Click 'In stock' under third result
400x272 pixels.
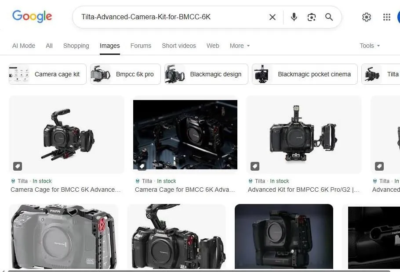coord(279,181)
